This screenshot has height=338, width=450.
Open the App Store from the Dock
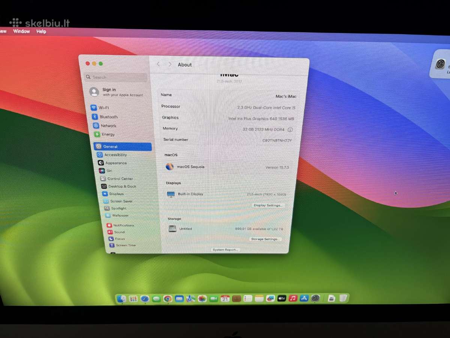[x=304, y=298]
